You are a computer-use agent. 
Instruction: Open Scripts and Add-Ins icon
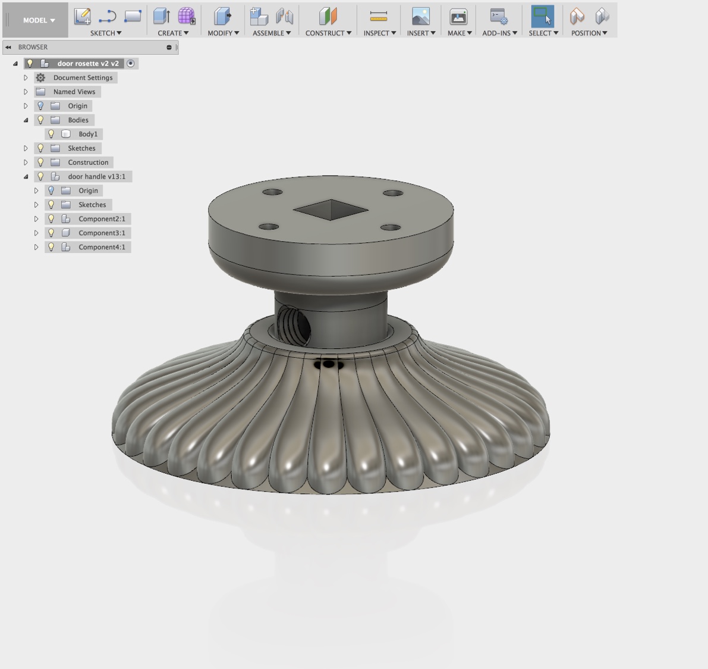pyautogui.click(x=499, y=17)
